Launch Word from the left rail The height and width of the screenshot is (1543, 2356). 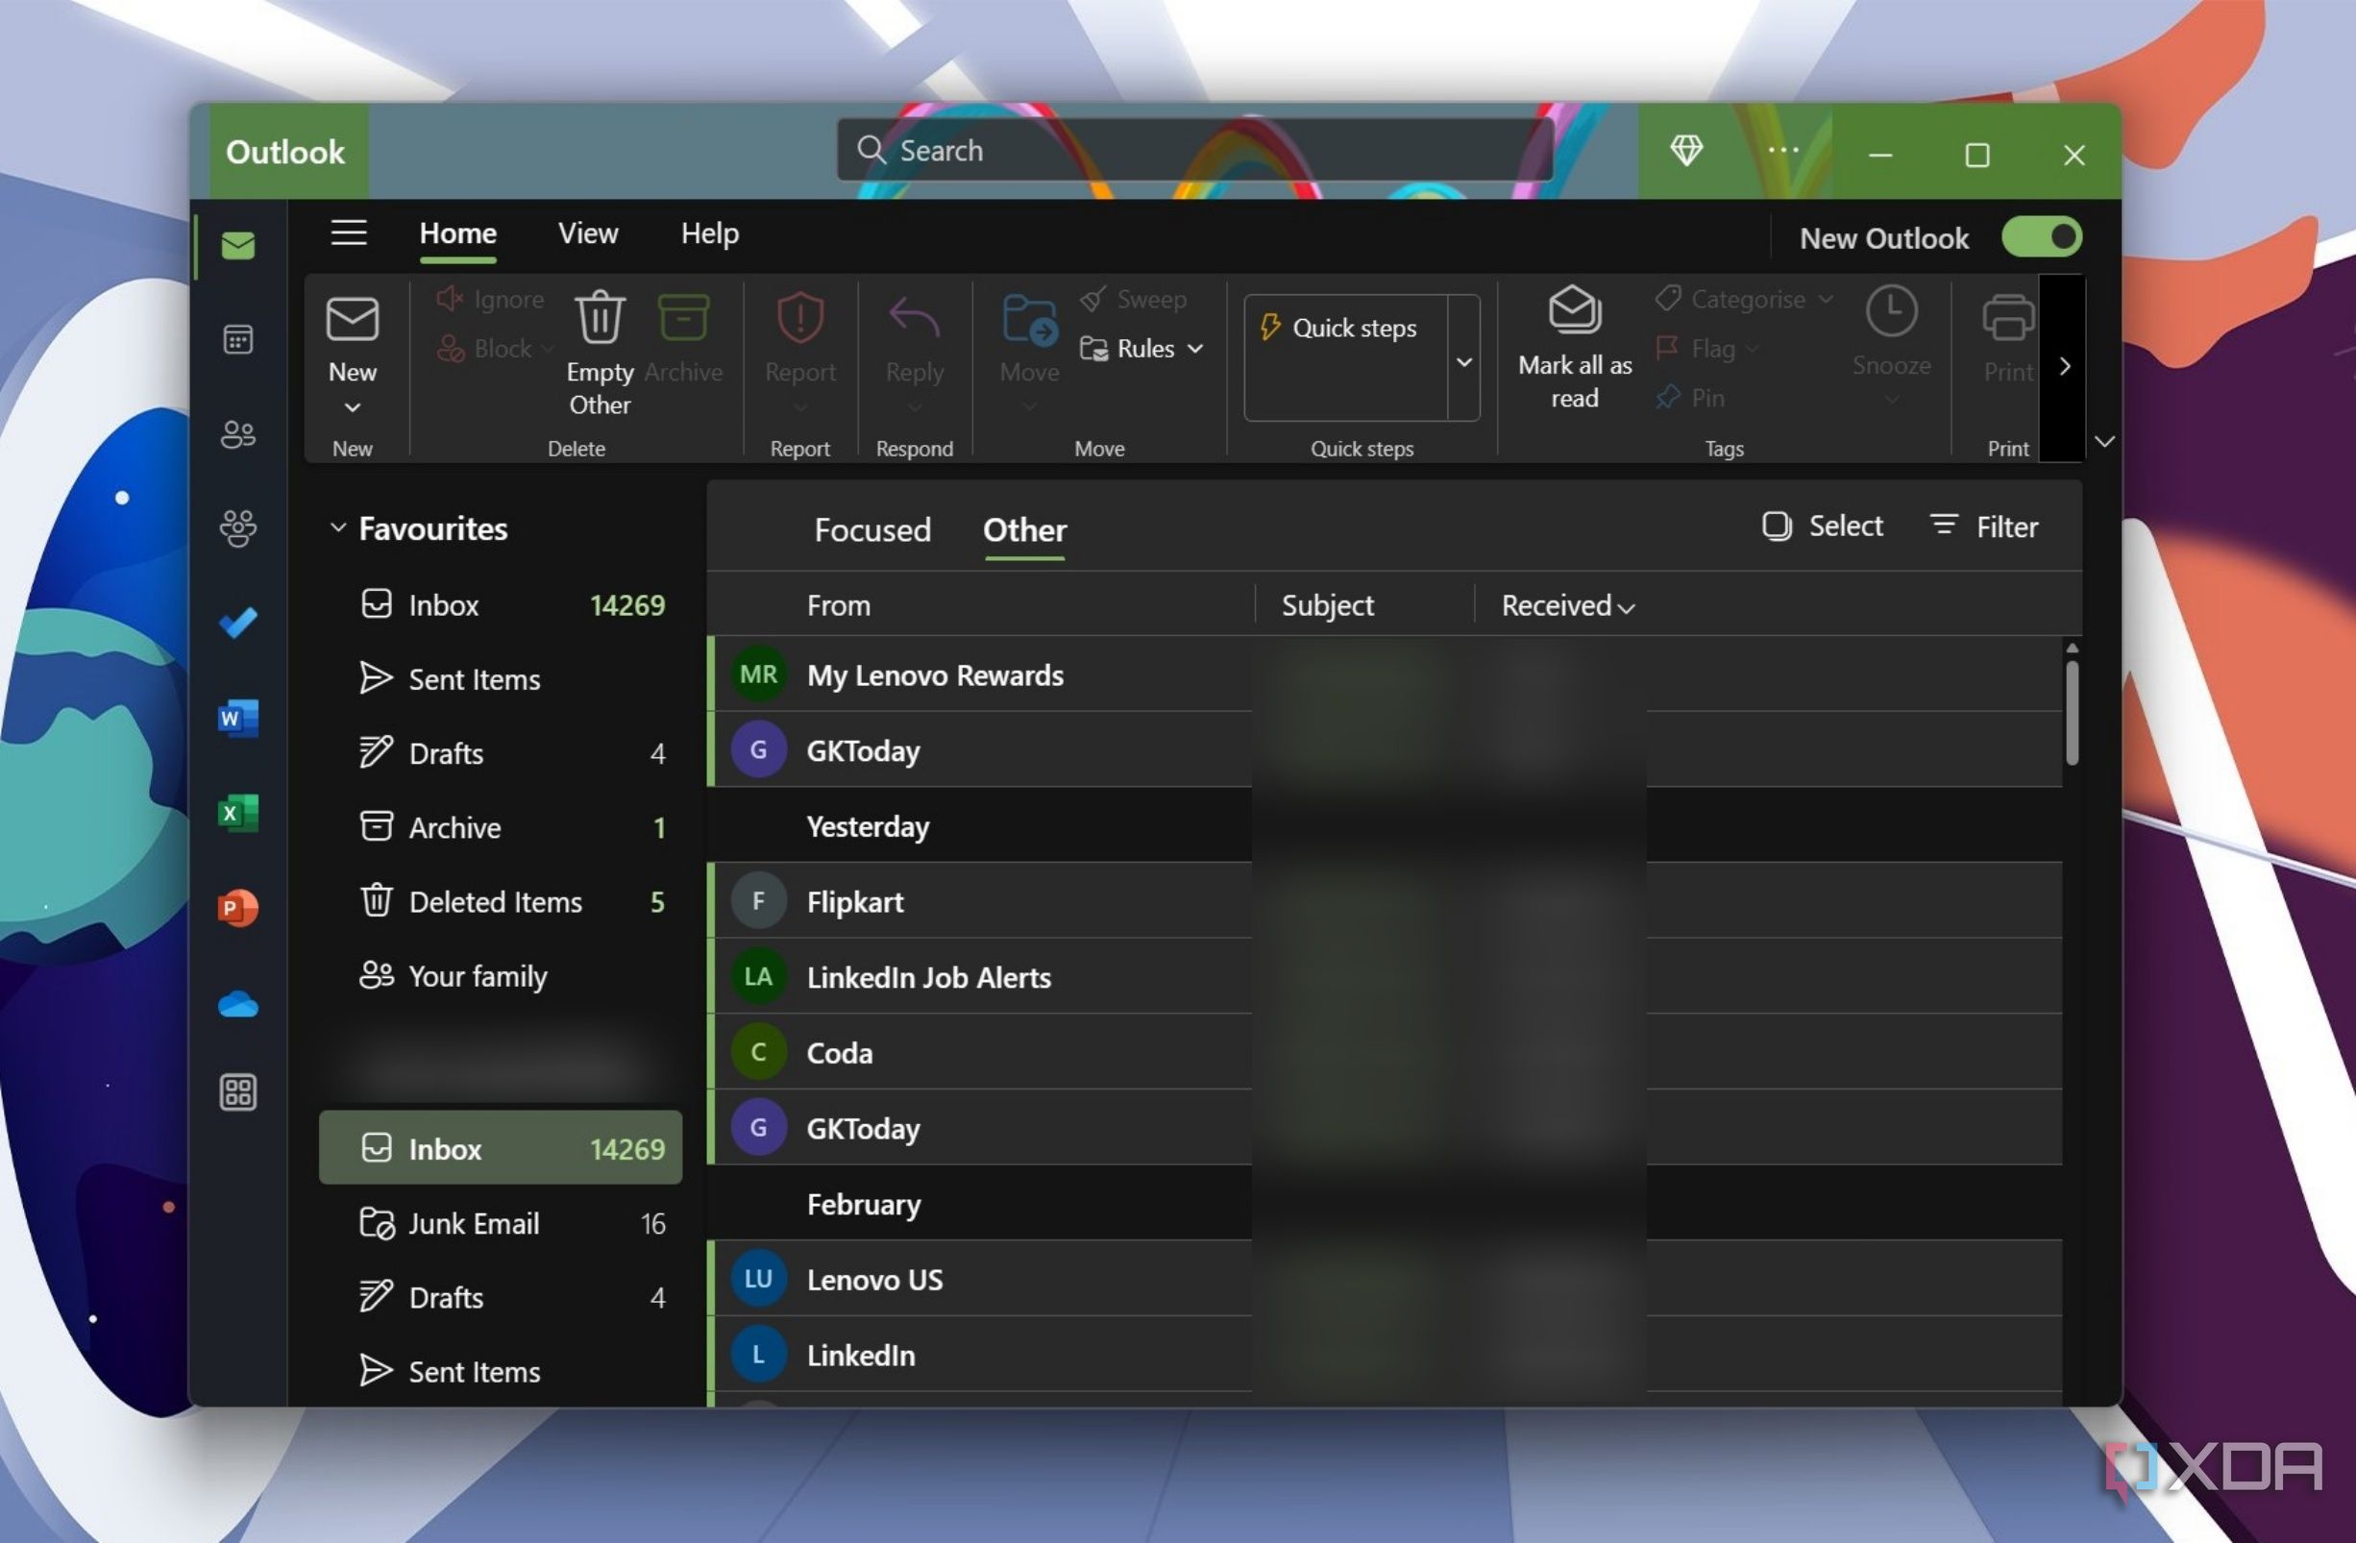237,717
